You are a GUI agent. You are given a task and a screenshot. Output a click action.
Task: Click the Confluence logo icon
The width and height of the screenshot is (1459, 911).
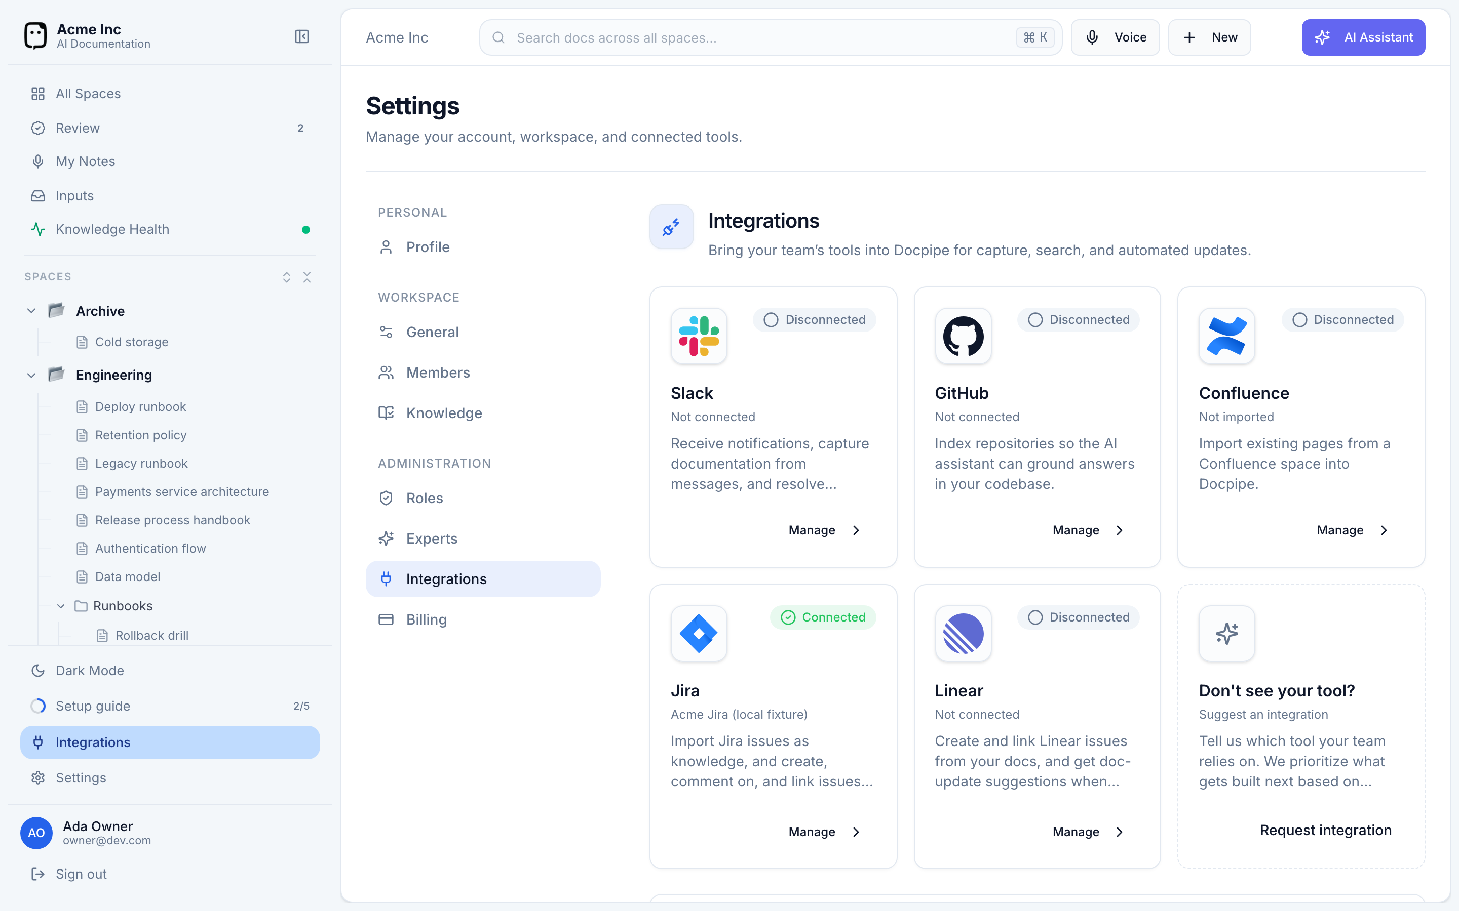point(1227,336)
